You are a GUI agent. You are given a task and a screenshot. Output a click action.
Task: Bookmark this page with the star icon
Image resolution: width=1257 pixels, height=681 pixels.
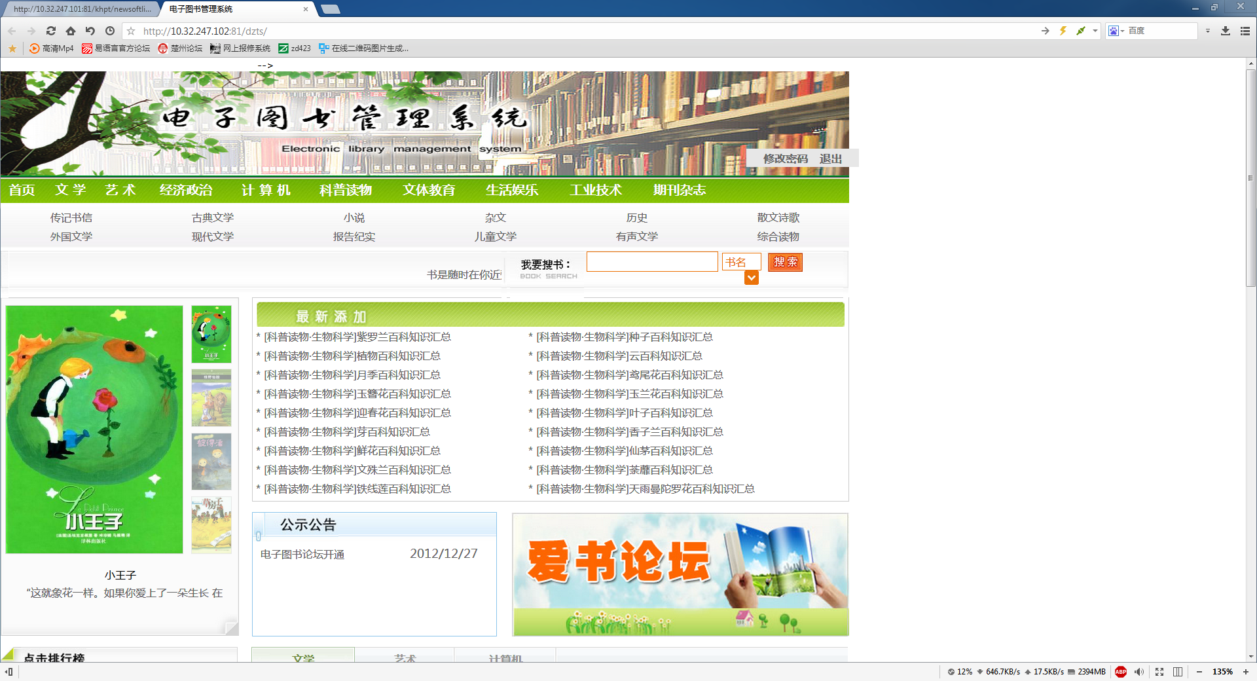point(131,31)
